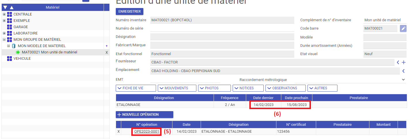The width and height of the screenshot is (410, 139).
Task: Select the VEHICULE group in tree
Action: (x=22, y=59)
